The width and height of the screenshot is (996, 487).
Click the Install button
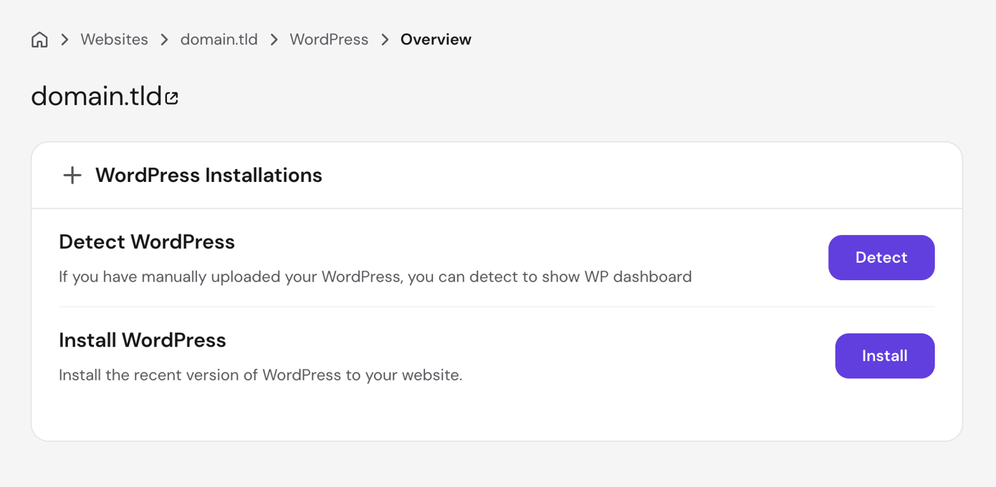885,356
